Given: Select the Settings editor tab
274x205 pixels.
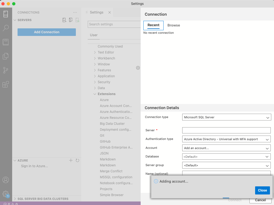Looking at the screenshot, I should click(x=96, y=12).
